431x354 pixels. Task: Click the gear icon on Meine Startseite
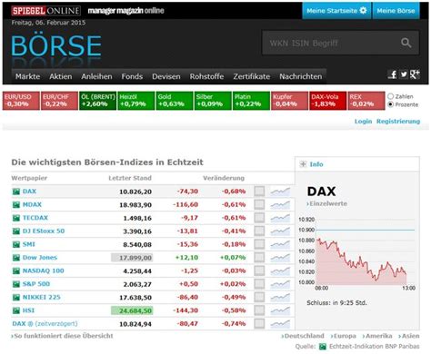[363, 11]
